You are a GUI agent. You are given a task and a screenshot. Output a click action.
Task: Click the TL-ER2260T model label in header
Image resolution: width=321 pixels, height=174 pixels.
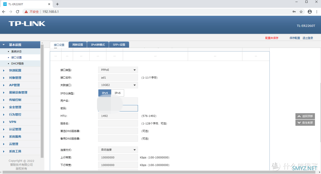pos(306,26)
